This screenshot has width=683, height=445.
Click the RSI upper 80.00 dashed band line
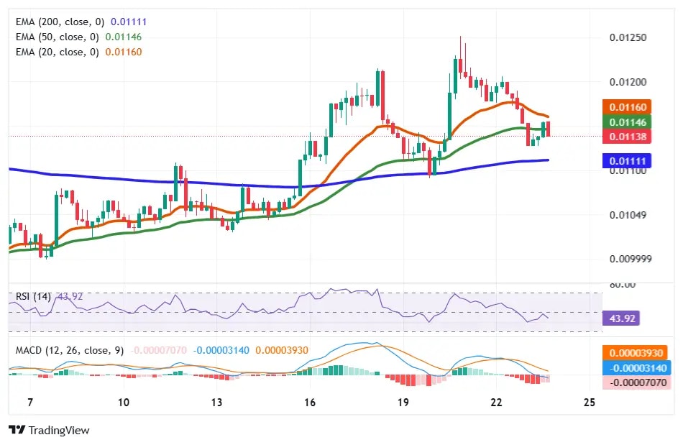click(x=288, y=293)
